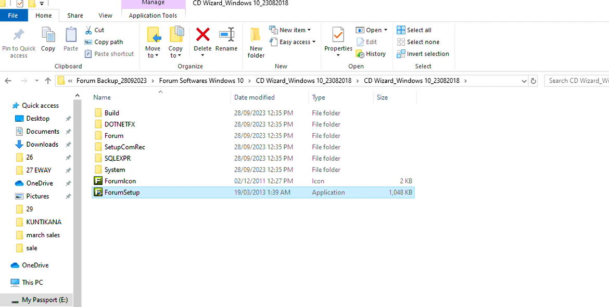
Task: Click the red Delete icon
Action: (x=202, y=34)
